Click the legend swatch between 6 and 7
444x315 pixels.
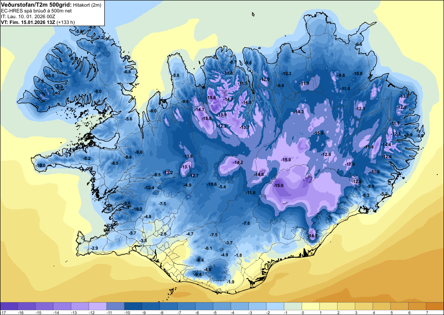click(x=417, y=306)
